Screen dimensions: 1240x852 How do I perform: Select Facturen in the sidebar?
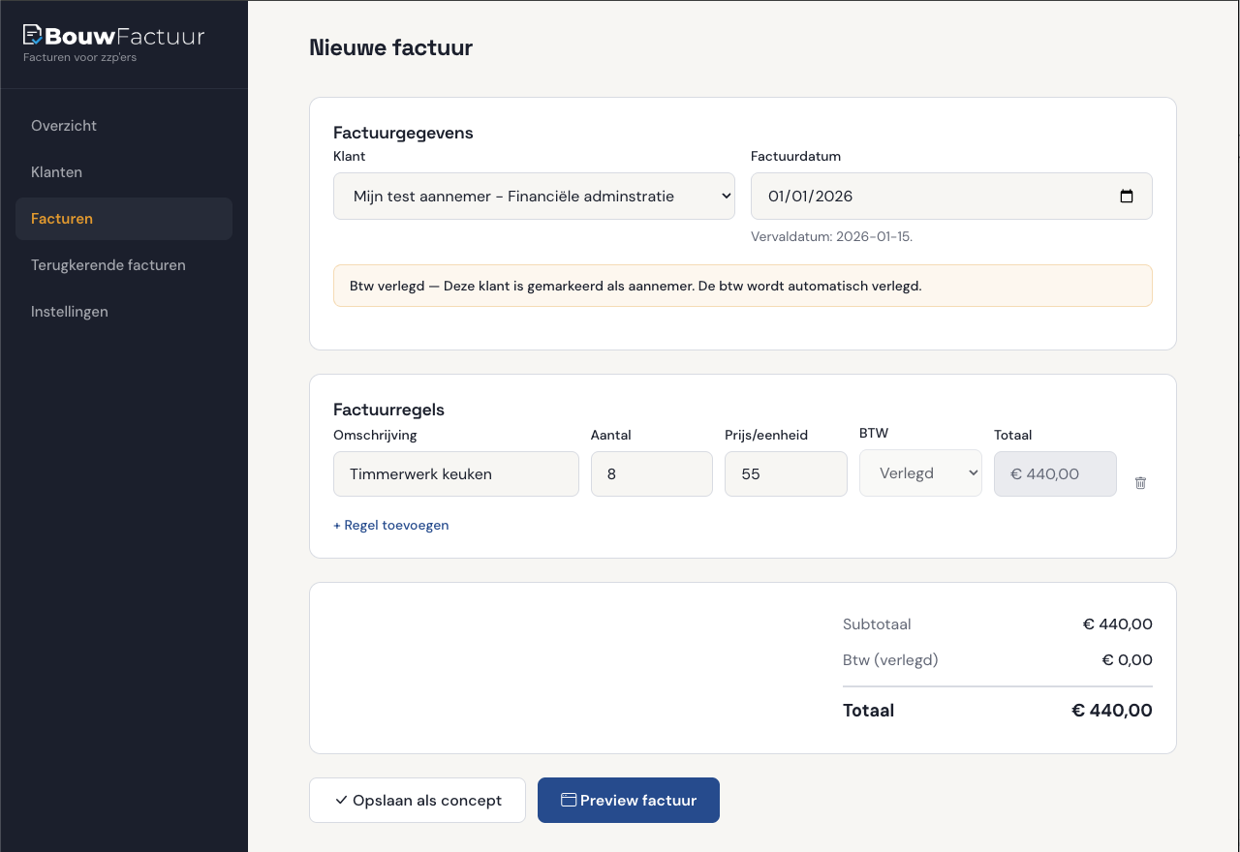[62, 219]
